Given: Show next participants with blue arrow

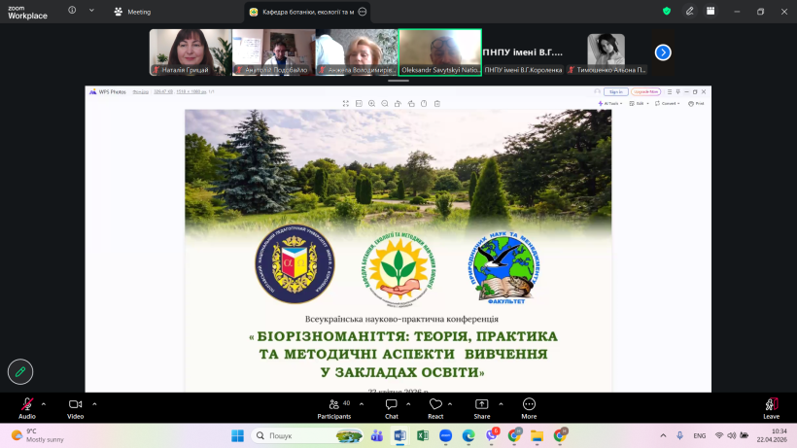Looking at the screenshot, I should pyautogui.click(x=663, y=52).
